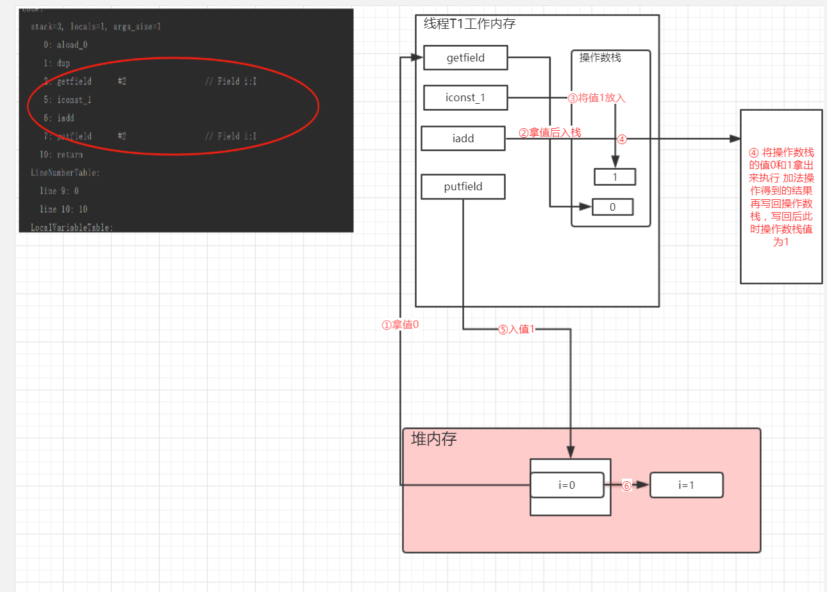The image size is (827, 592).
Task: Select the putfield instruction box
Action: 463,186
